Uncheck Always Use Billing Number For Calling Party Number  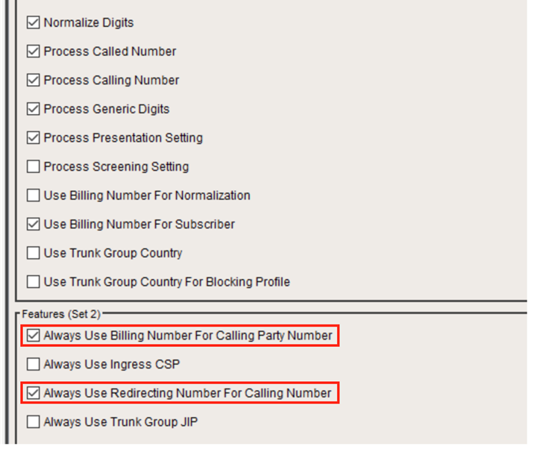33,336
